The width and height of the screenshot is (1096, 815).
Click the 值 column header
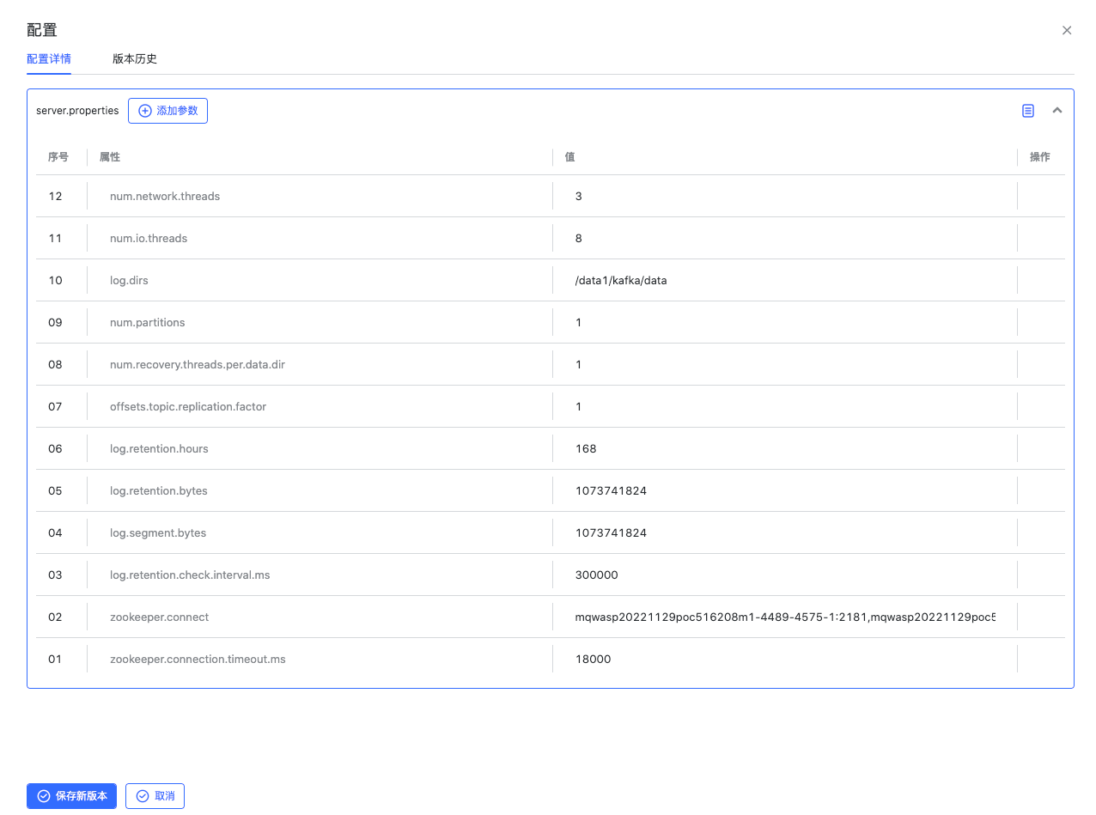click(569, 157)
